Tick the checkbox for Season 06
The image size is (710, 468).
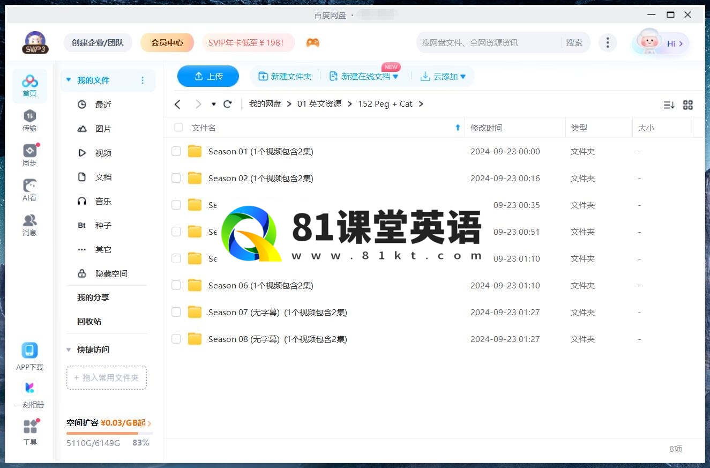tap(176, 285)
